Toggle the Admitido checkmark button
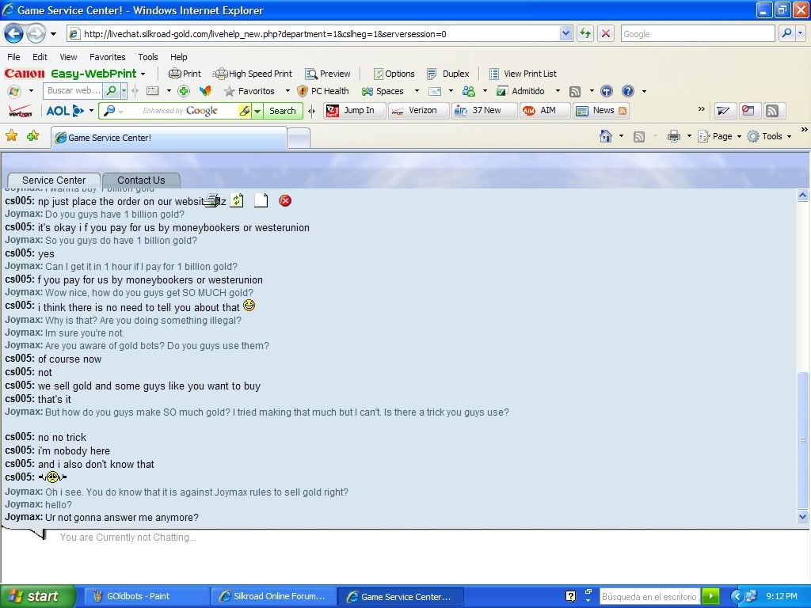The height and width of the screenshot is (608, 811). [x=521, y=91]
